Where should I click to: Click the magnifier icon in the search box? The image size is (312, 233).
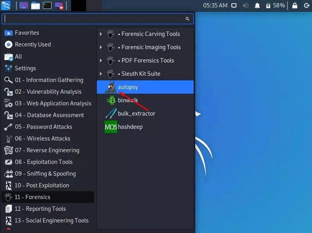(187, 19)
